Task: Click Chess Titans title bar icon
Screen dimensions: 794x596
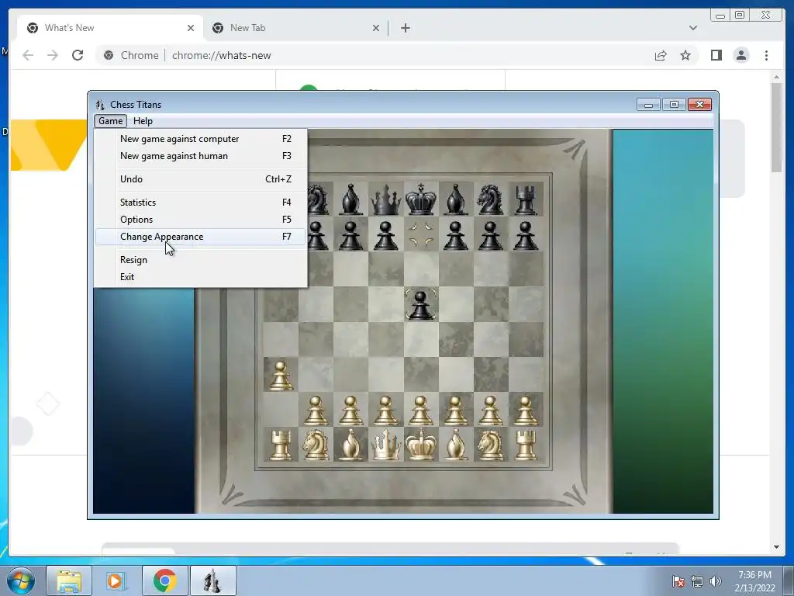Action: tap(100, 105)
